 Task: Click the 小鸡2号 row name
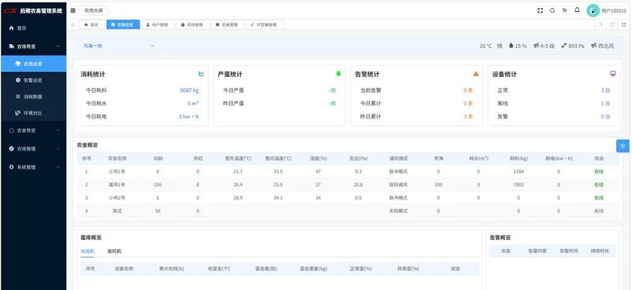(117, 198)
